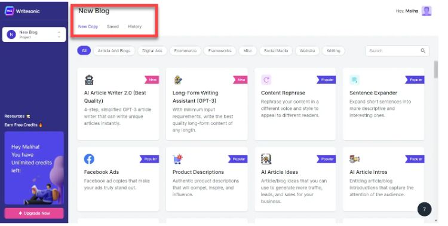Viewport: 448px width, 226px height.
Task: Click the vertical scrollbar thumb
Action: pos(435,69)
